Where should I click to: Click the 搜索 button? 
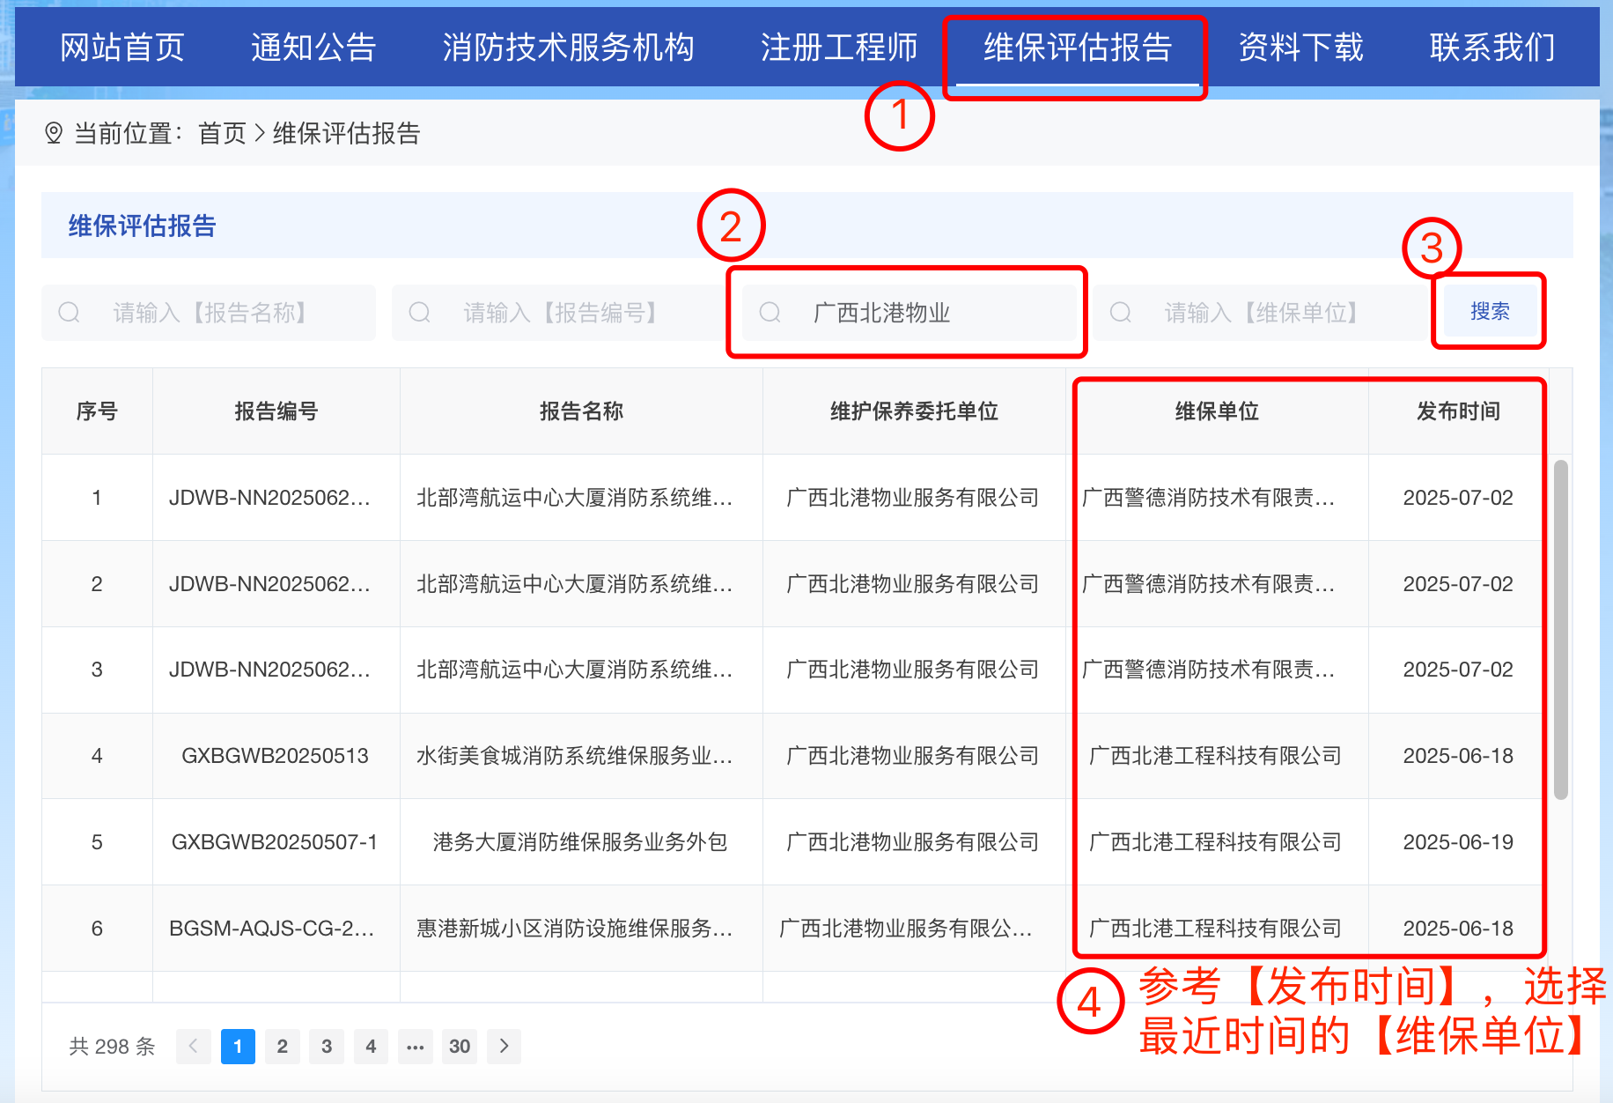click(x=1490, y=312)
